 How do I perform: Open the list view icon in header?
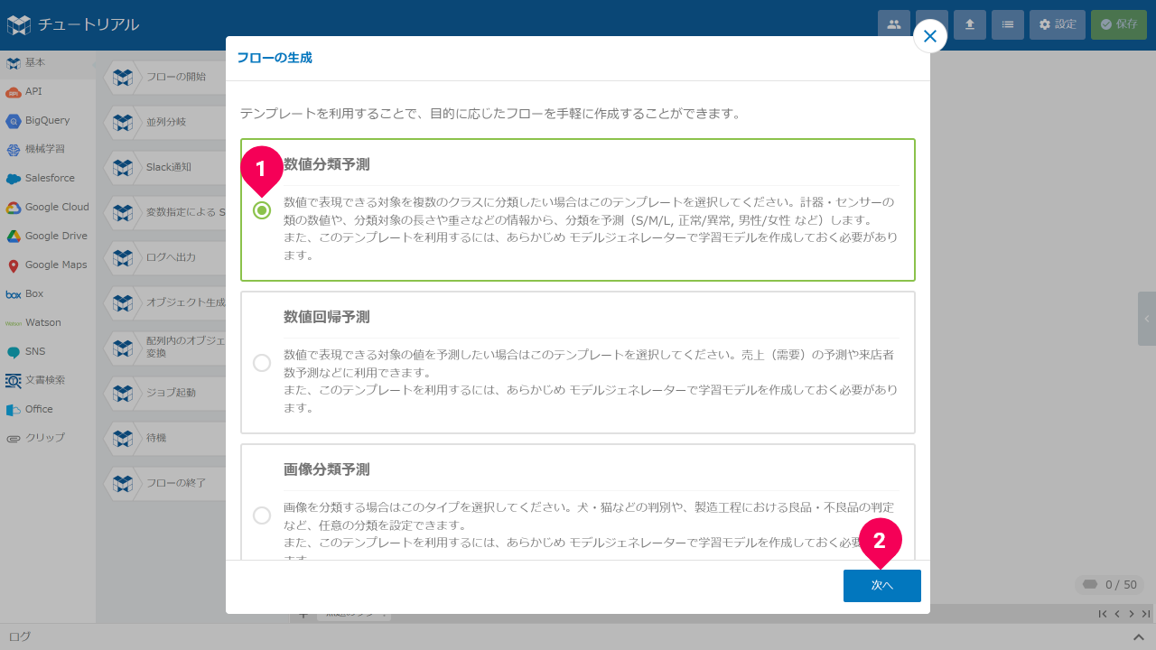coord(1008,24)
